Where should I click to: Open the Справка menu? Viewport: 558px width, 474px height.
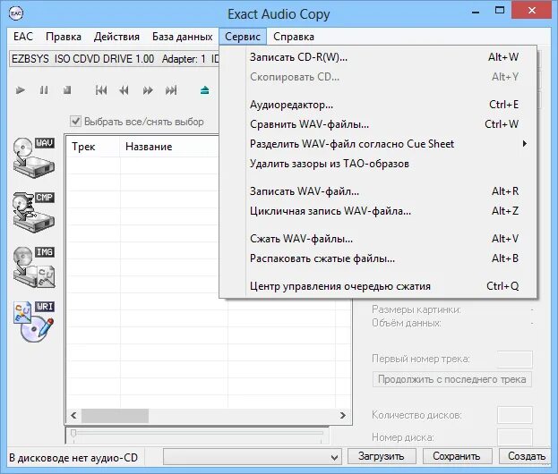point(294,37)
